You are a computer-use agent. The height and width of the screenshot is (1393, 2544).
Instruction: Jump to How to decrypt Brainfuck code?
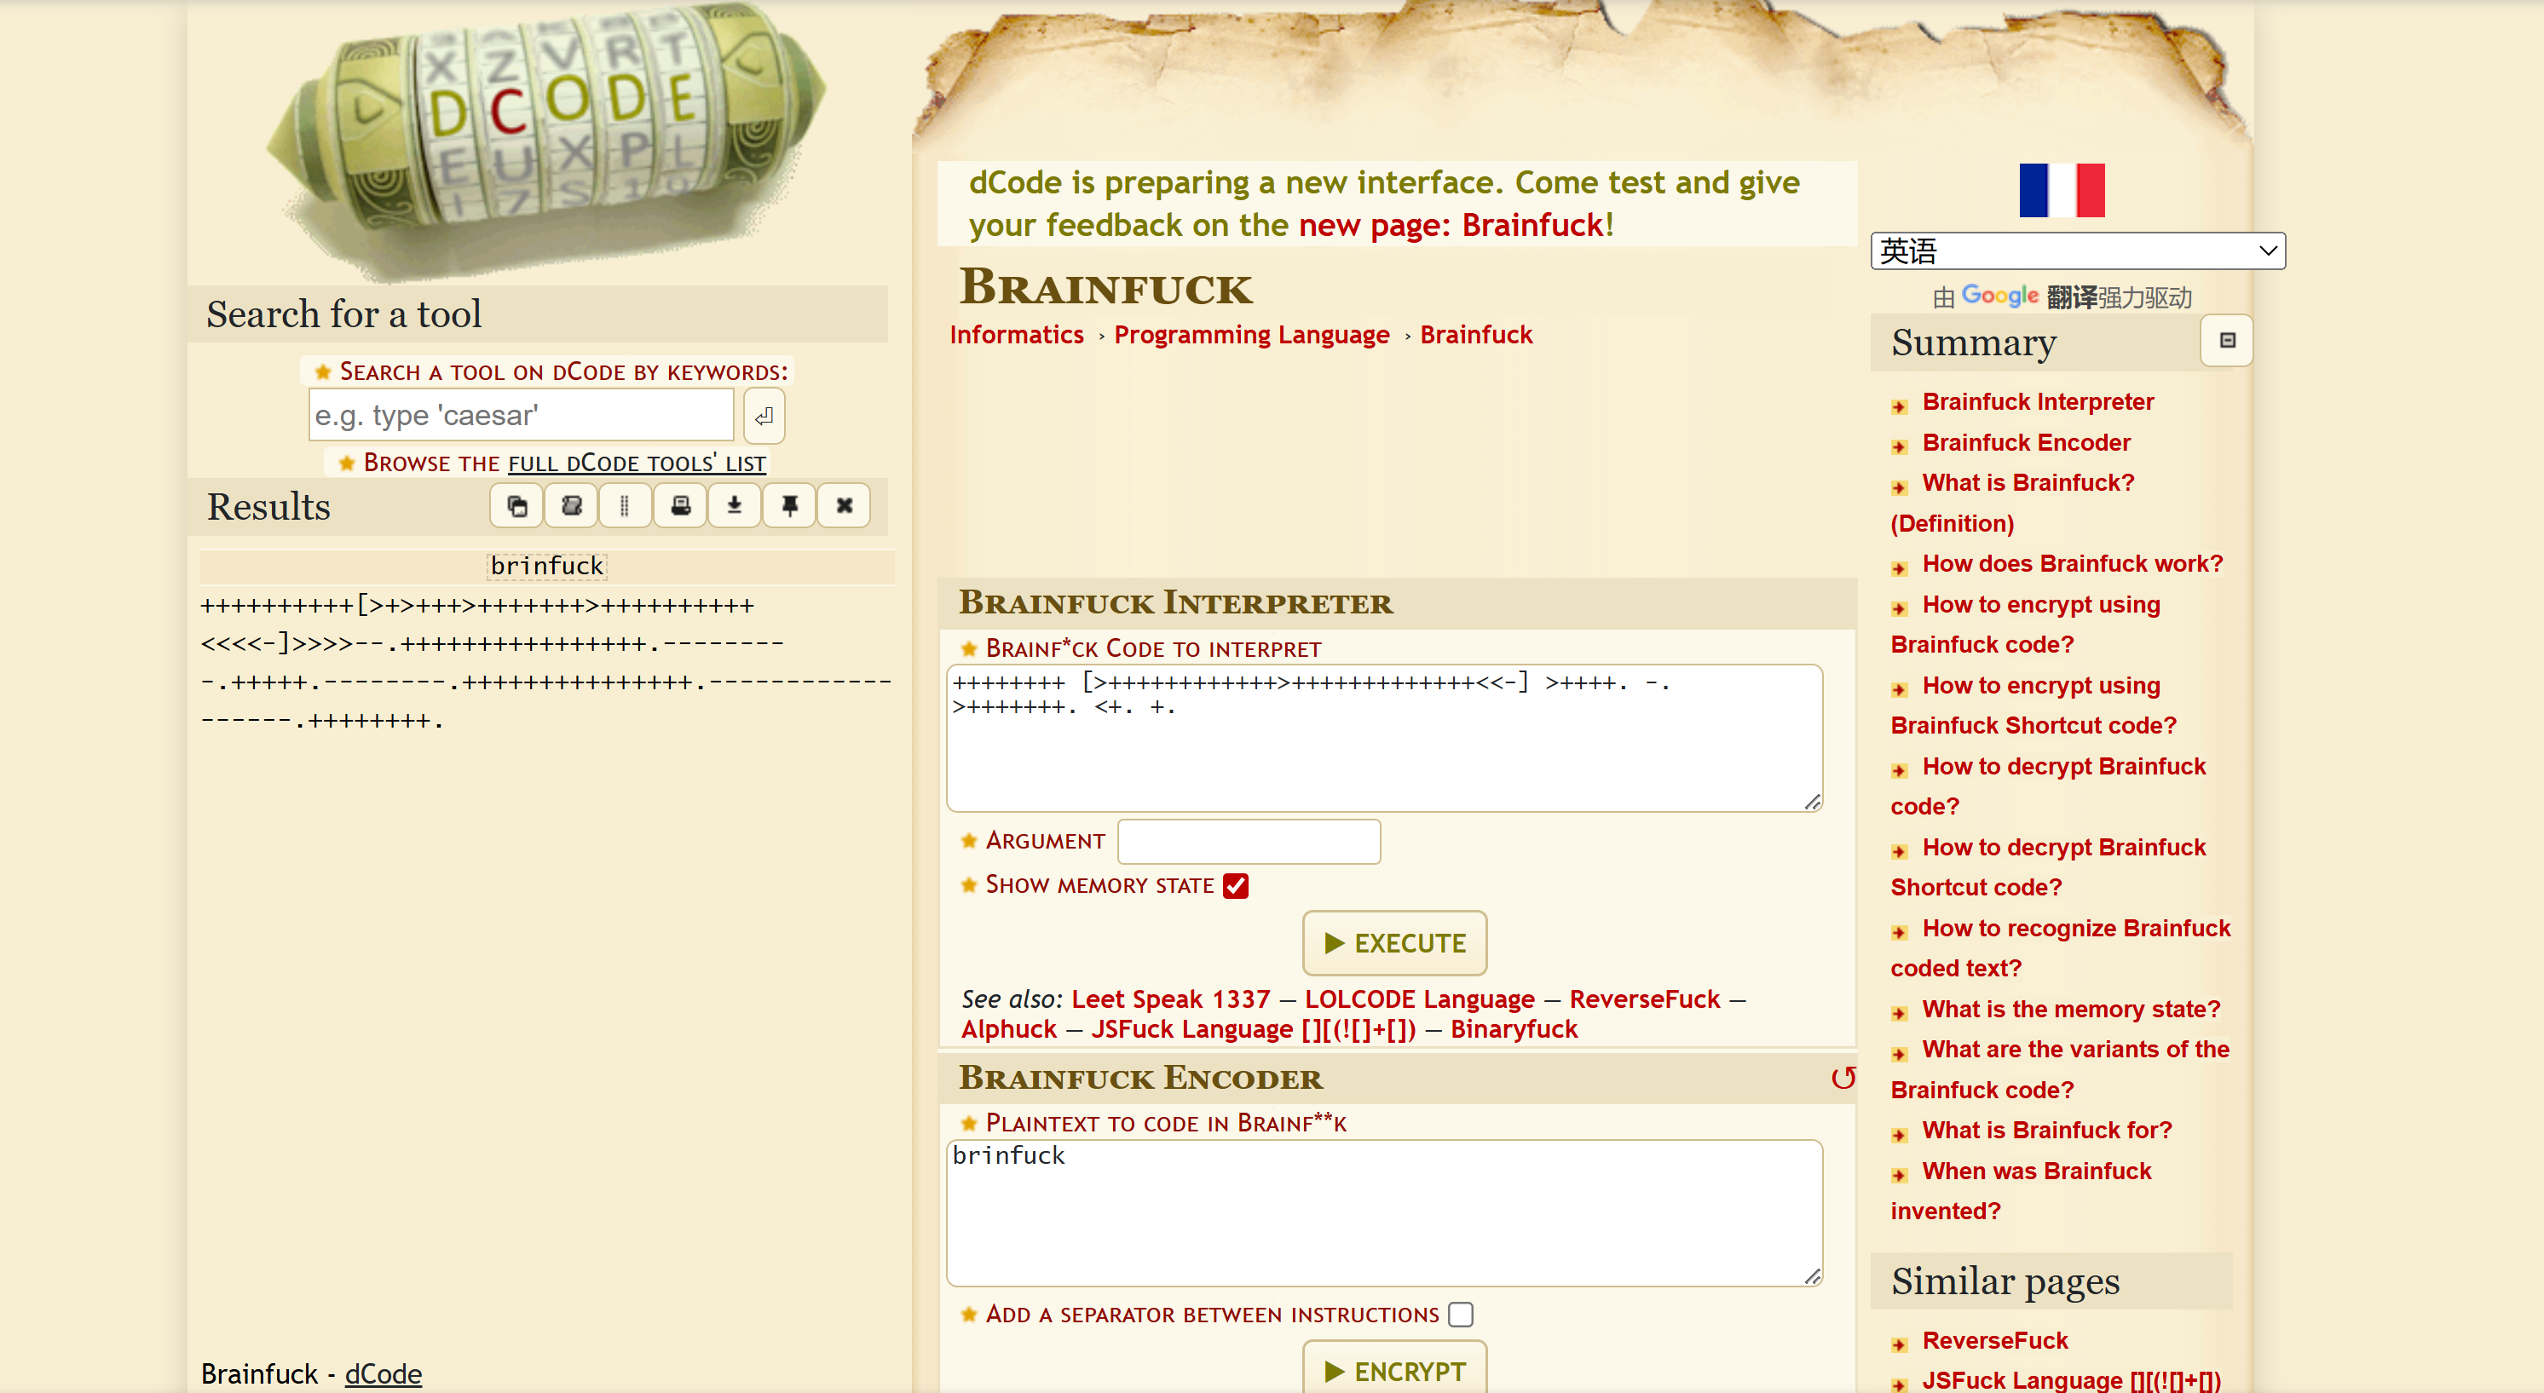[x=2063, y=766]
